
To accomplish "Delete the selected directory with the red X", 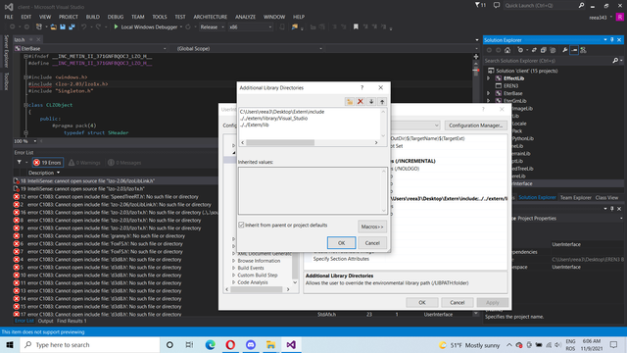I will coord(361,102).
